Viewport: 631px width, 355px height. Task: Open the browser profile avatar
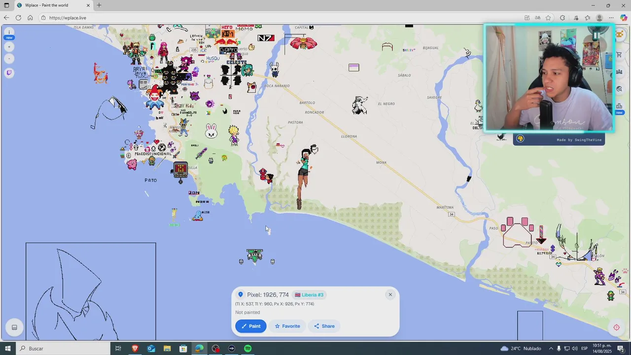click(x=599, y=18)
